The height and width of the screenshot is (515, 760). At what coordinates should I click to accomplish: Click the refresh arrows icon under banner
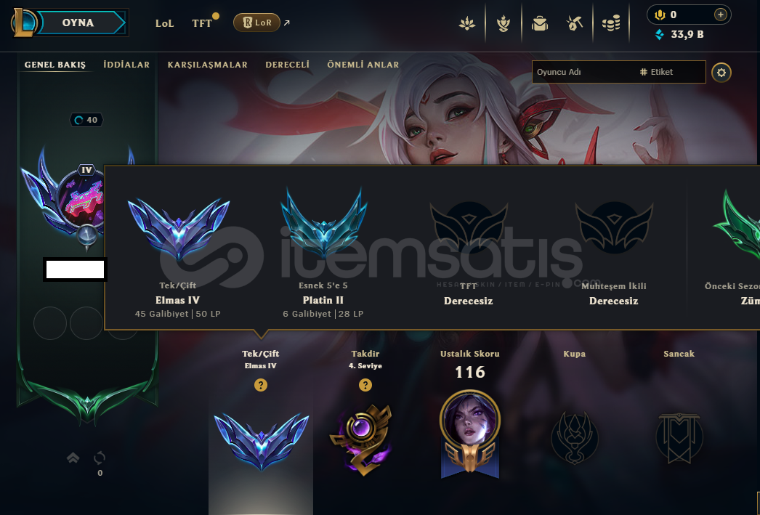coord(100,458)
